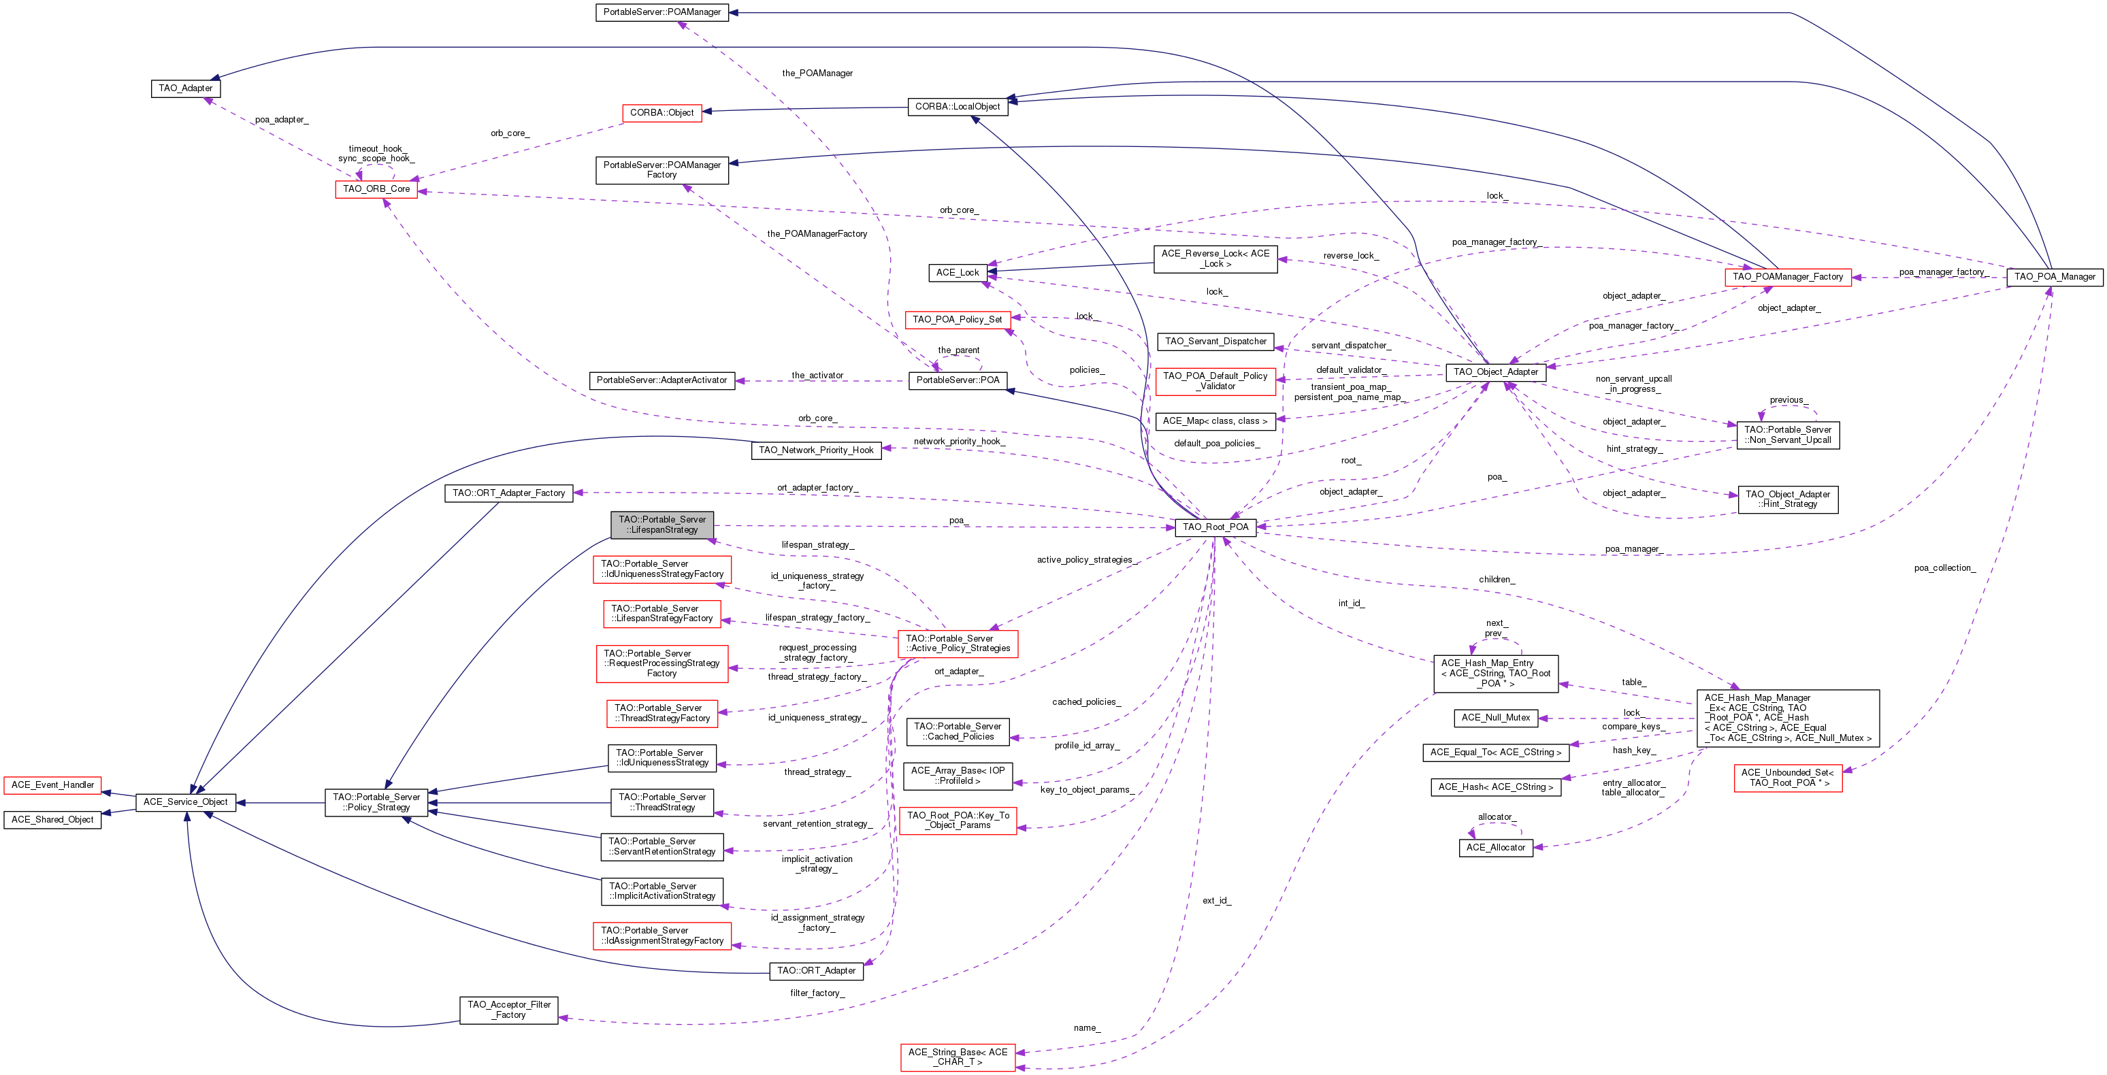Open the ACE_Service_Object class node

click(x=186, y=802)
